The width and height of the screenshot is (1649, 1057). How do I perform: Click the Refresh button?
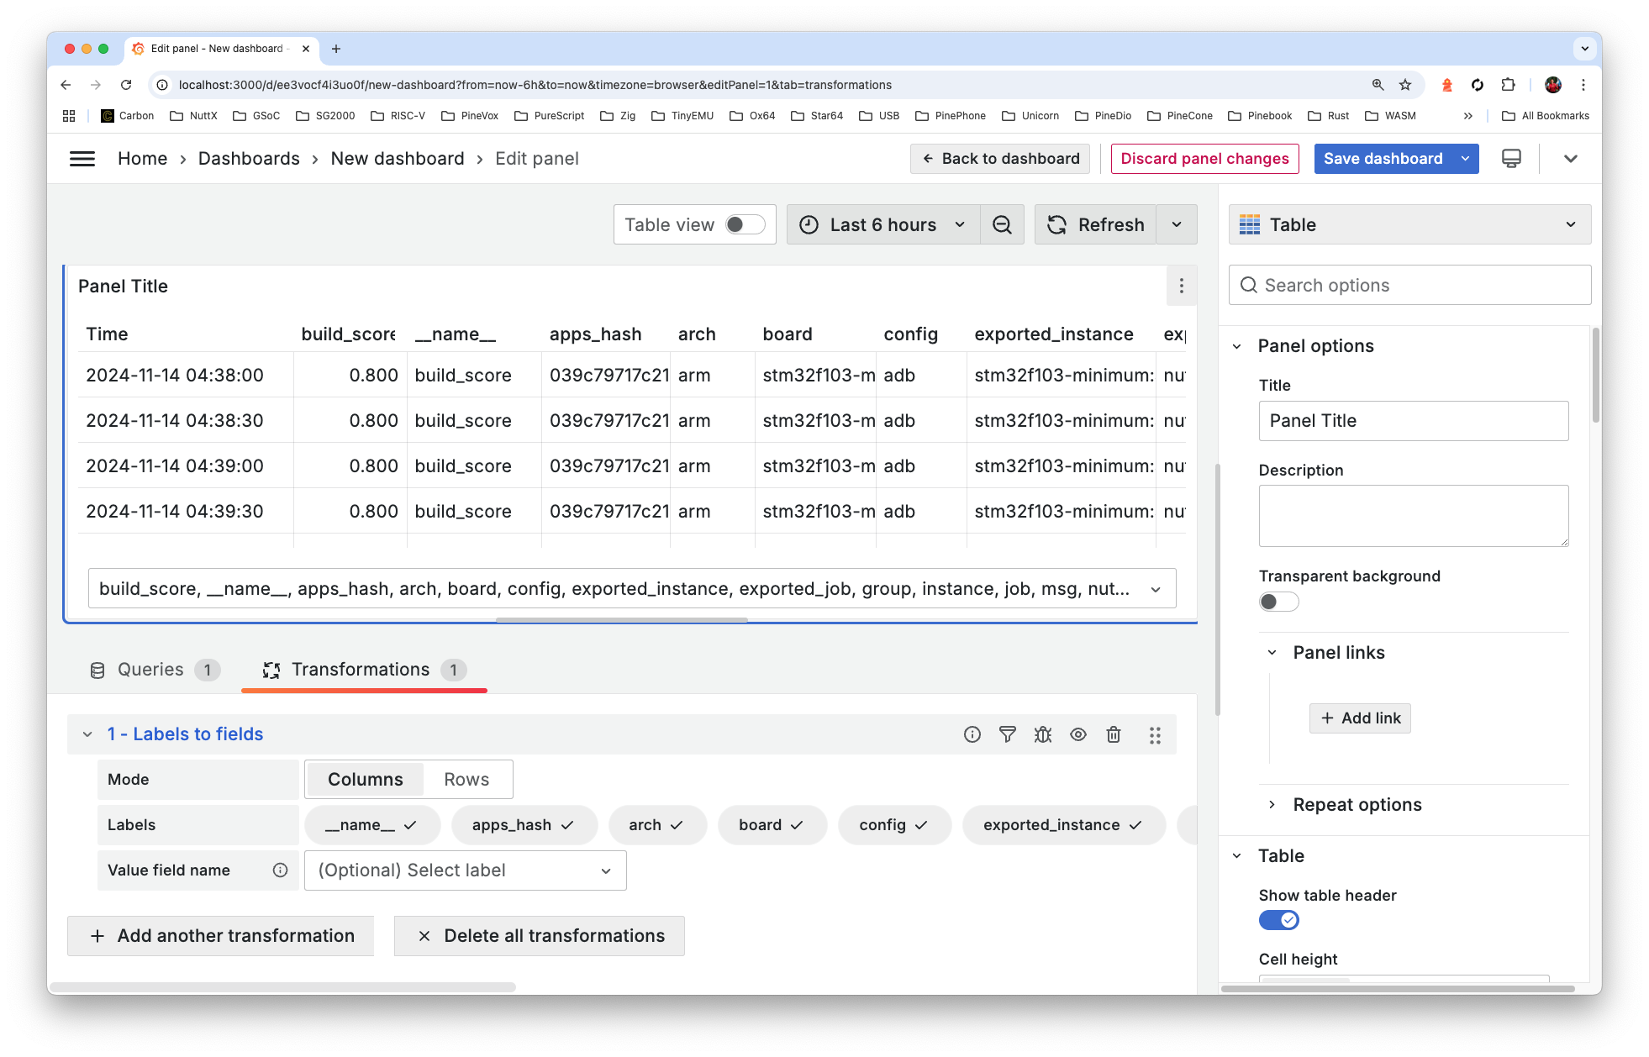point(1095,225)
